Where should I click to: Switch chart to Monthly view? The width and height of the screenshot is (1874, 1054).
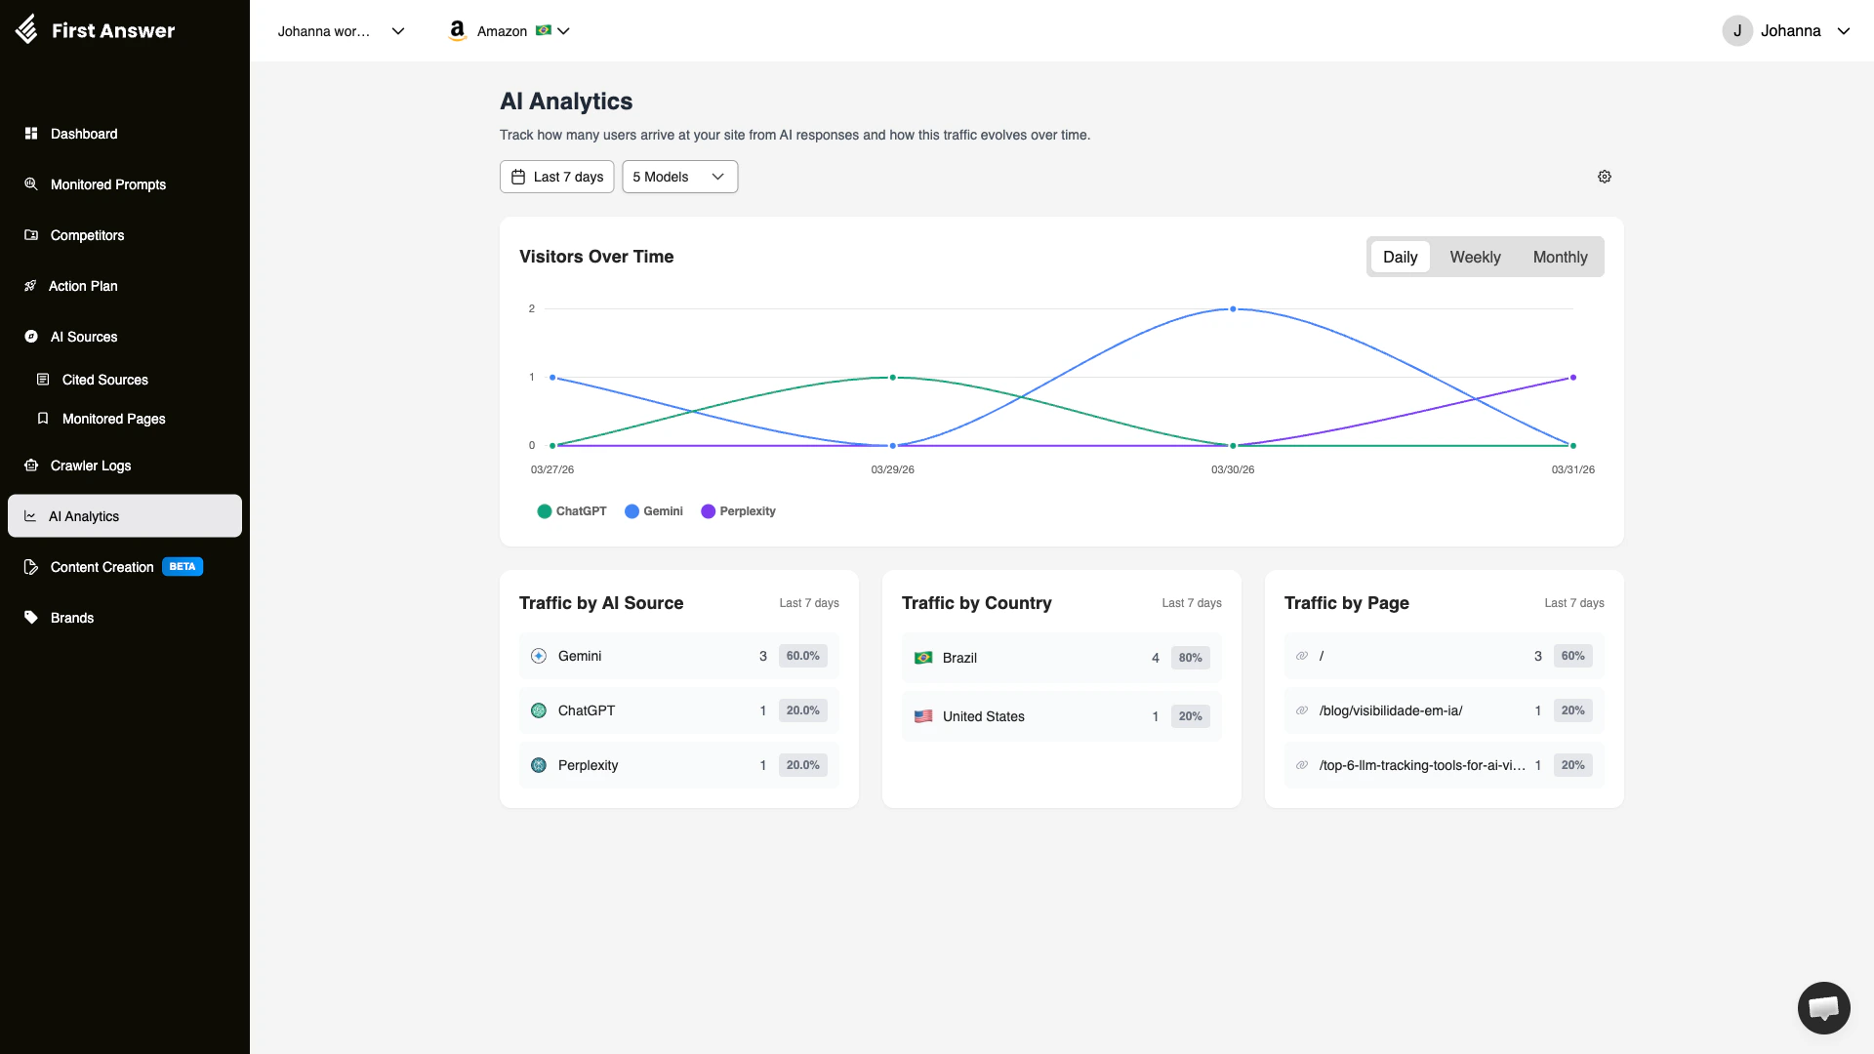[x=1559, y=257]
